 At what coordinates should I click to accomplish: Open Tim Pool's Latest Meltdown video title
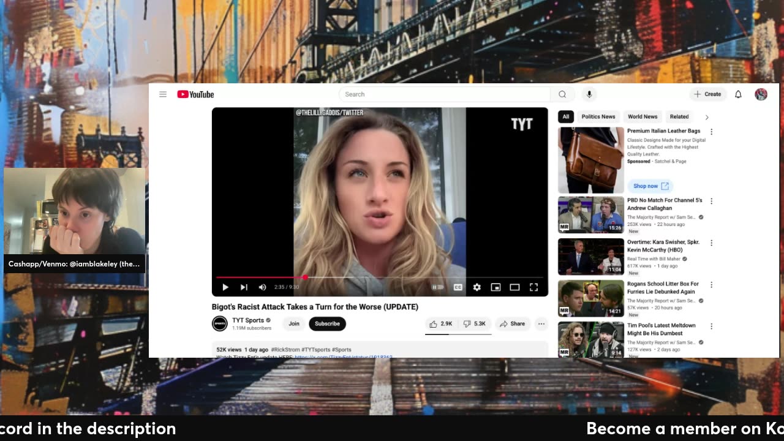661,330
